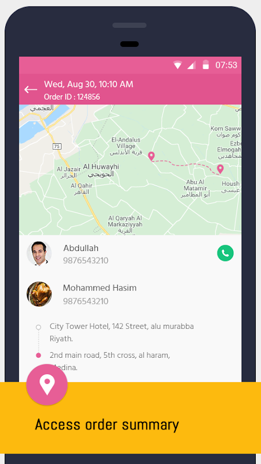
Task: Tap the destination pin near Housh
Action: click(x=220, y=169)
